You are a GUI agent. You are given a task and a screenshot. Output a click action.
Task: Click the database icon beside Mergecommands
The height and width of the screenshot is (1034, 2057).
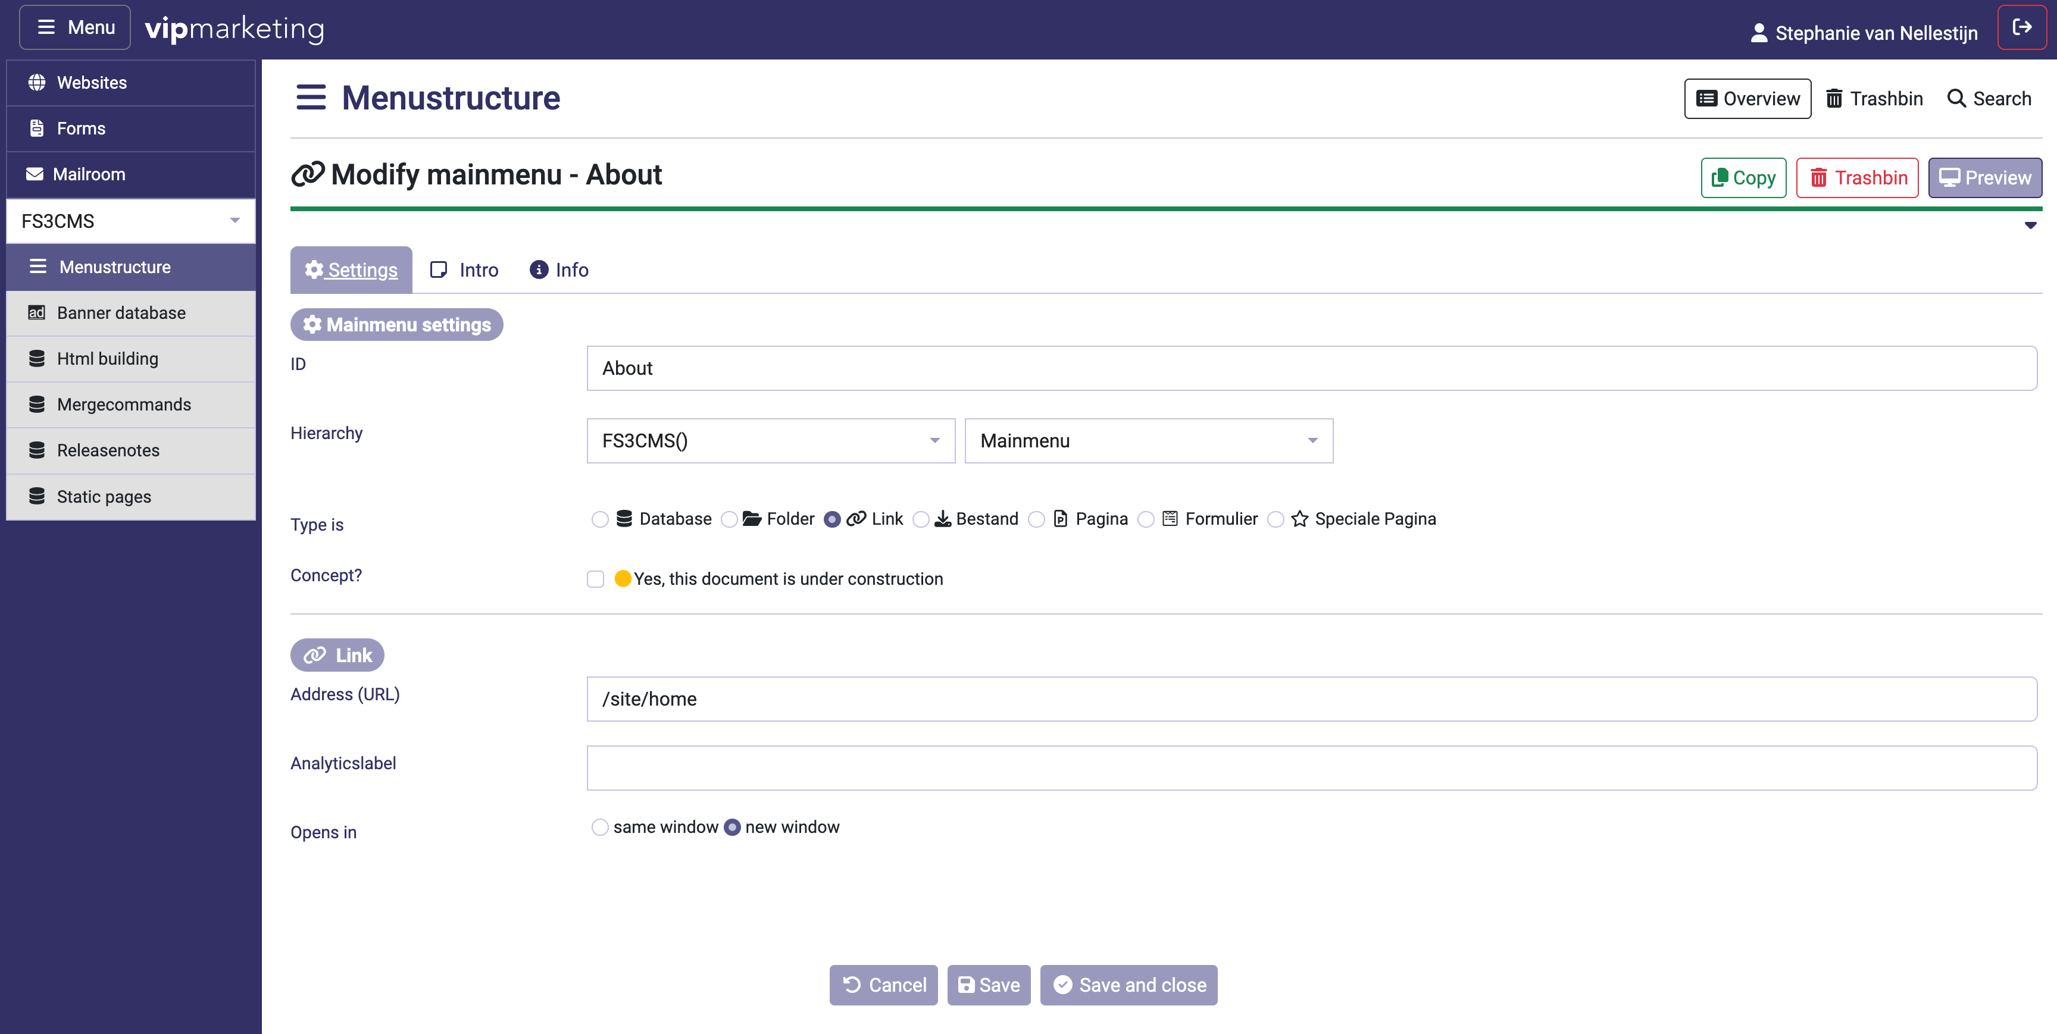tap(37, 404)
